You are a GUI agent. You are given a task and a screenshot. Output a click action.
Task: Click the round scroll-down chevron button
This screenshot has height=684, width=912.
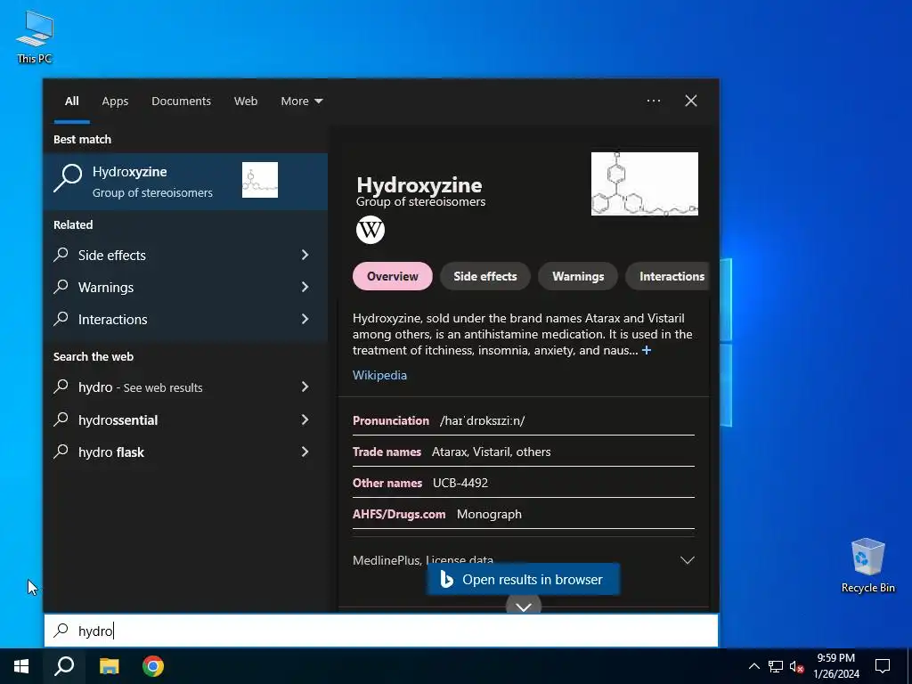524,606
